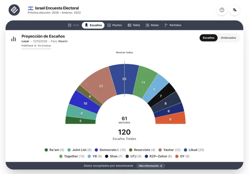Click the orange OY chart segment
249x174 pixels.
point(170,119)
